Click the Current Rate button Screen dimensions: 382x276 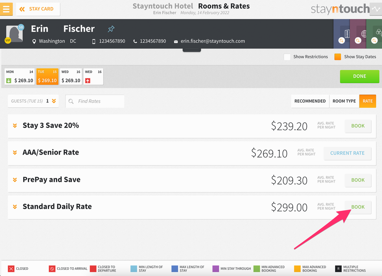pyautogui.click(x=348, y=153)
